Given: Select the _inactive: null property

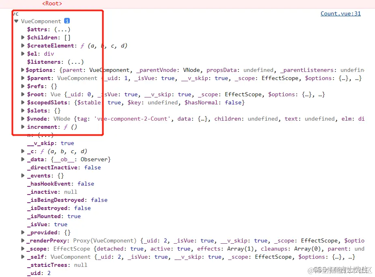Looking at the screenshot, I should point(52,192).
